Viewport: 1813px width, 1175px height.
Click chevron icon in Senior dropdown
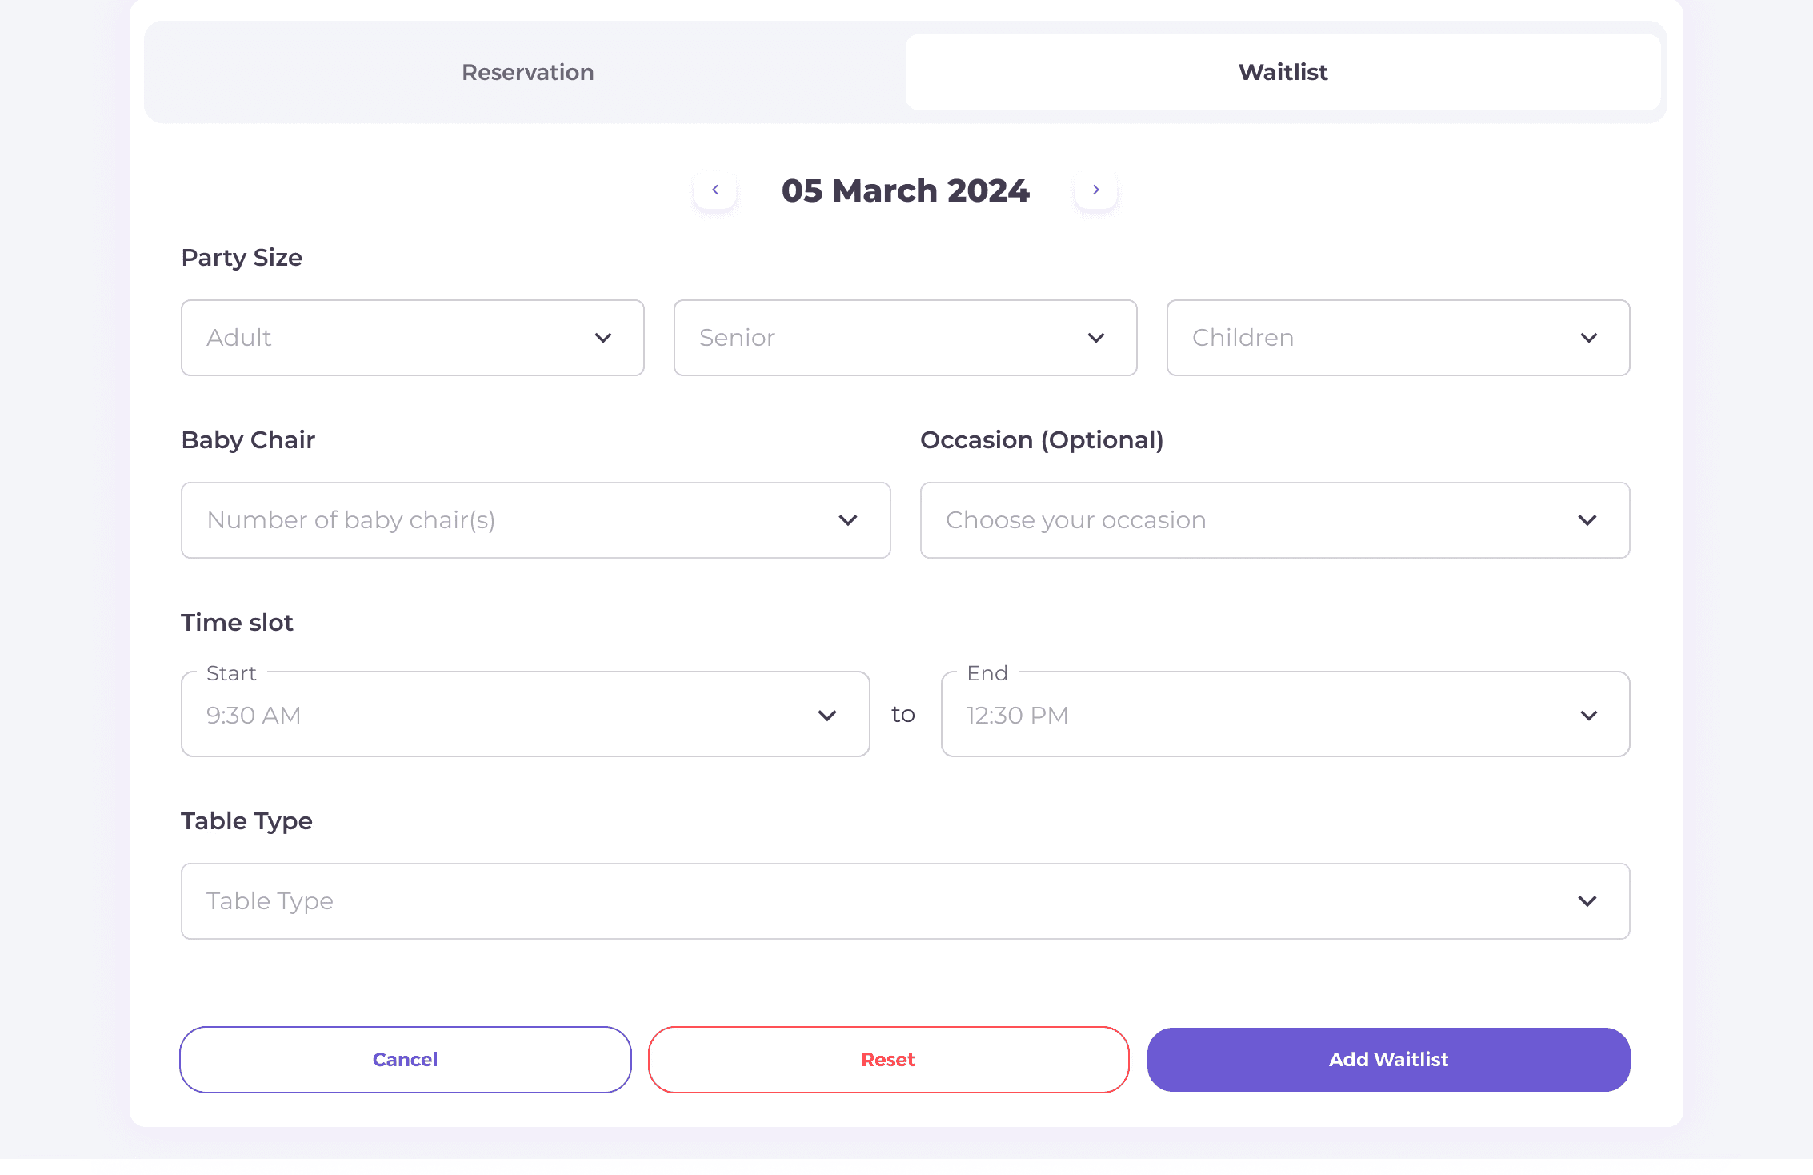(x=1096, y=338)
